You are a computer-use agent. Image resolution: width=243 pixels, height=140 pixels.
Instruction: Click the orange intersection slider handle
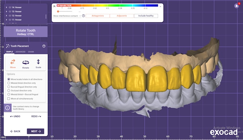point(58,11)
